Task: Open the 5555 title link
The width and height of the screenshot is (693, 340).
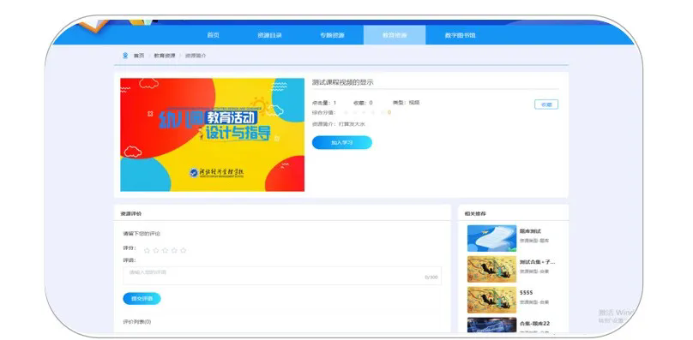Action: pos(527,293)
